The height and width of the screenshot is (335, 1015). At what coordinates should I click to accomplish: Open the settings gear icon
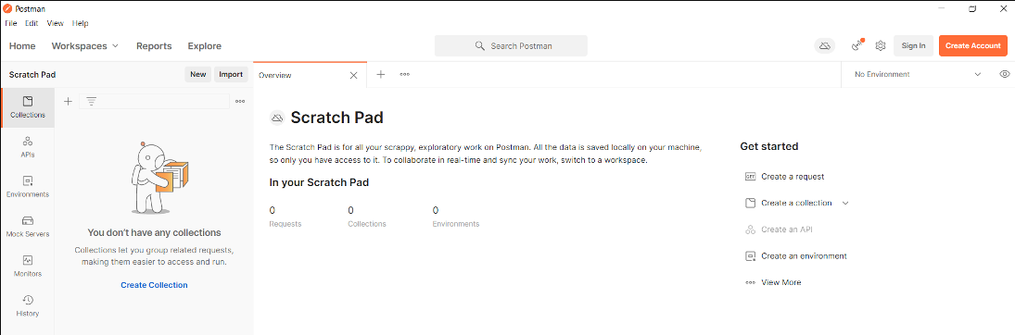881,46
